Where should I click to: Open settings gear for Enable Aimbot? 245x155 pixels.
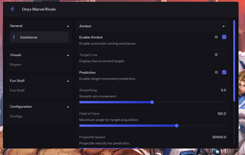[216, 37]
